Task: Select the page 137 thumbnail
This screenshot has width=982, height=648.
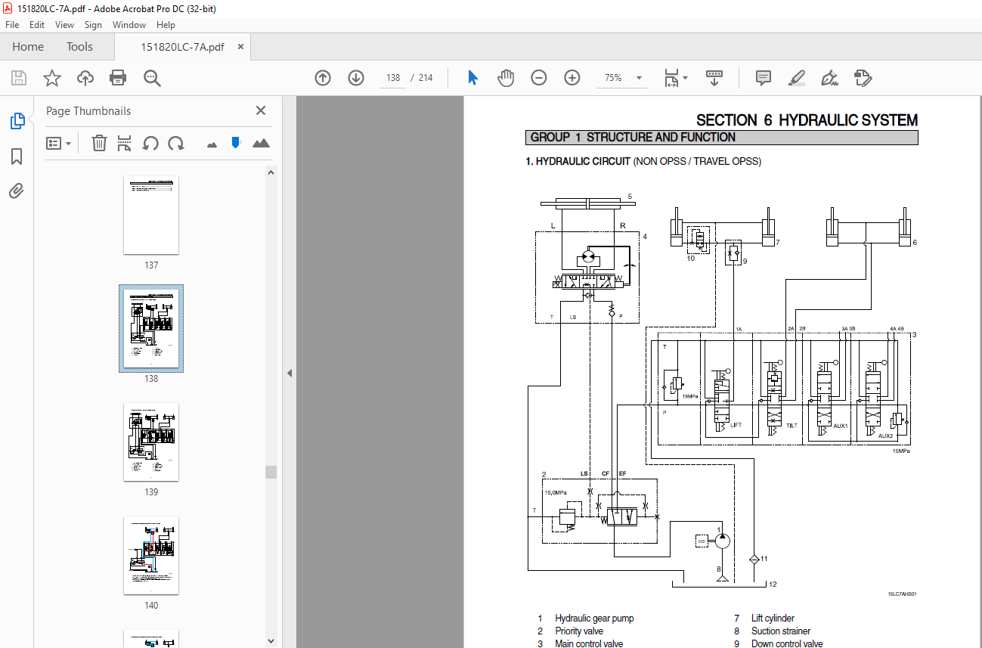Action: [151, 215]
